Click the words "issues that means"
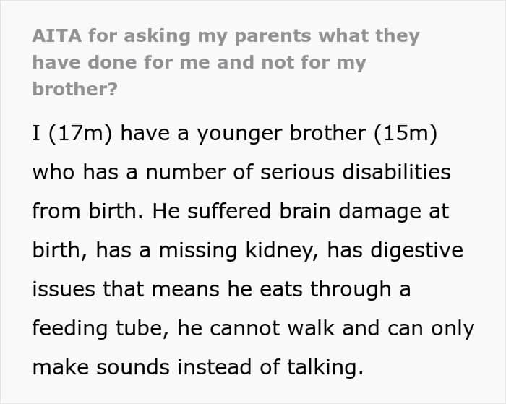 click(x=126, y=289)
